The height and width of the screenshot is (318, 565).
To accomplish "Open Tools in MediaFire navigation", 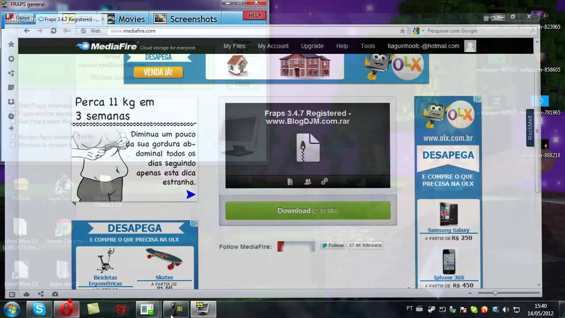I will [x=368, y=46].
